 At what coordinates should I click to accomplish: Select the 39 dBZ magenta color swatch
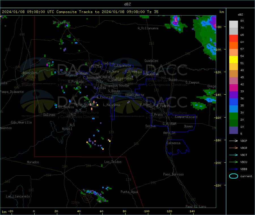click(233, 88)
